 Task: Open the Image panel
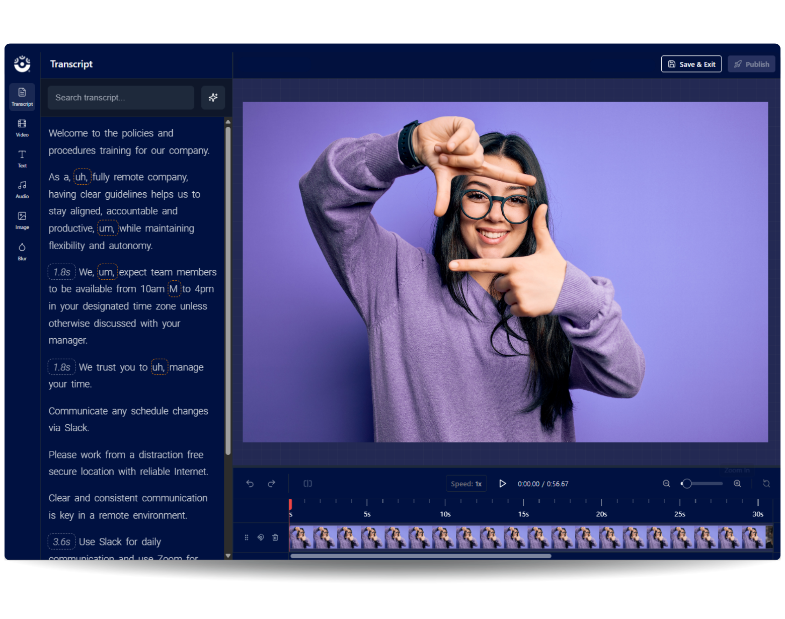point(22,220)
